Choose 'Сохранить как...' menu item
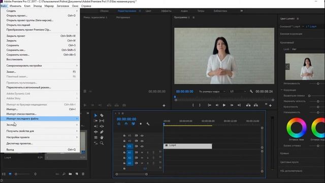325x183 pixels. click(40, 50)
